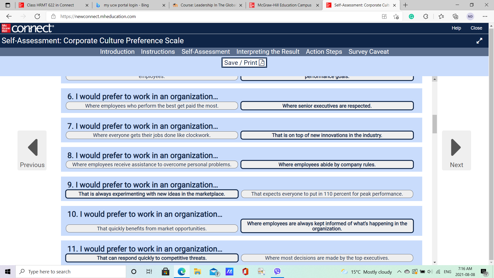Add page to favorites star icon
This screenshot has height=278, width=494.
point(396,16)
